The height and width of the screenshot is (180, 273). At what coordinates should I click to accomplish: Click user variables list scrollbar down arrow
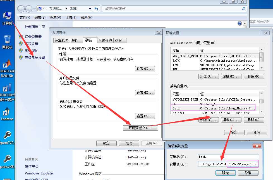coord(261,68)
